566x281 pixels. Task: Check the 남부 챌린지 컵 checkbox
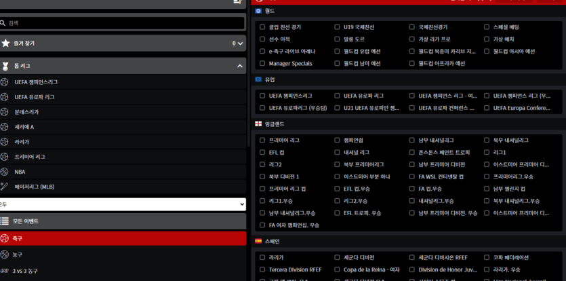pos(487,189)
